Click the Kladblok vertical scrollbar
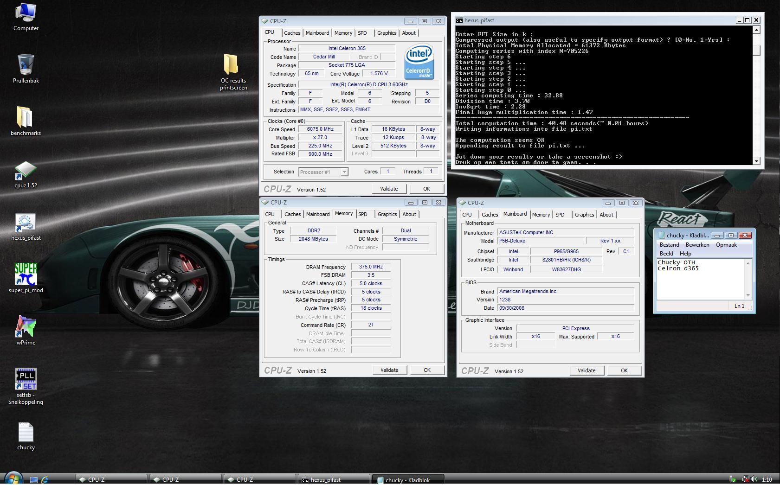 [748, 279]
